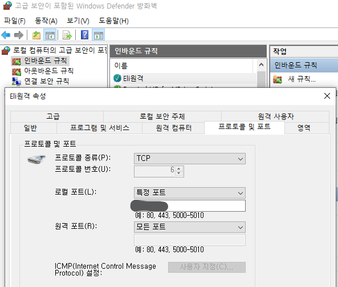This screenshot has width=338, height=287.
Task: Switch to the 프로그램 및 서비스 tab
Action: [x=99, y=128]
